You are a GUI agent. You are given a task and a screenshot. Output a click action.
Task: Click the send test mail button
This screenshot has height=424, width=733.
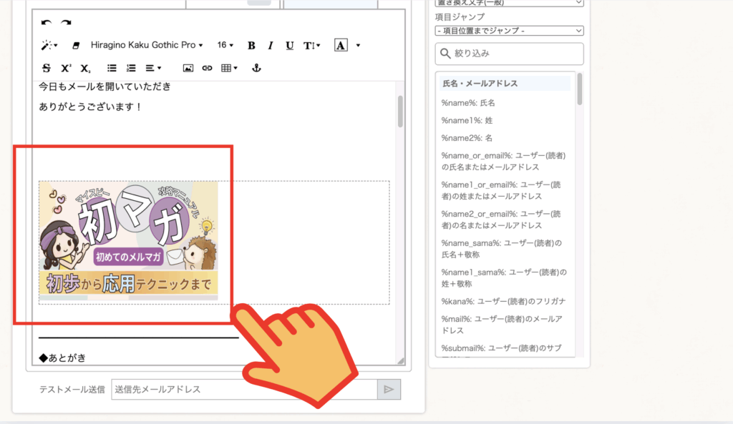[389, 390]
